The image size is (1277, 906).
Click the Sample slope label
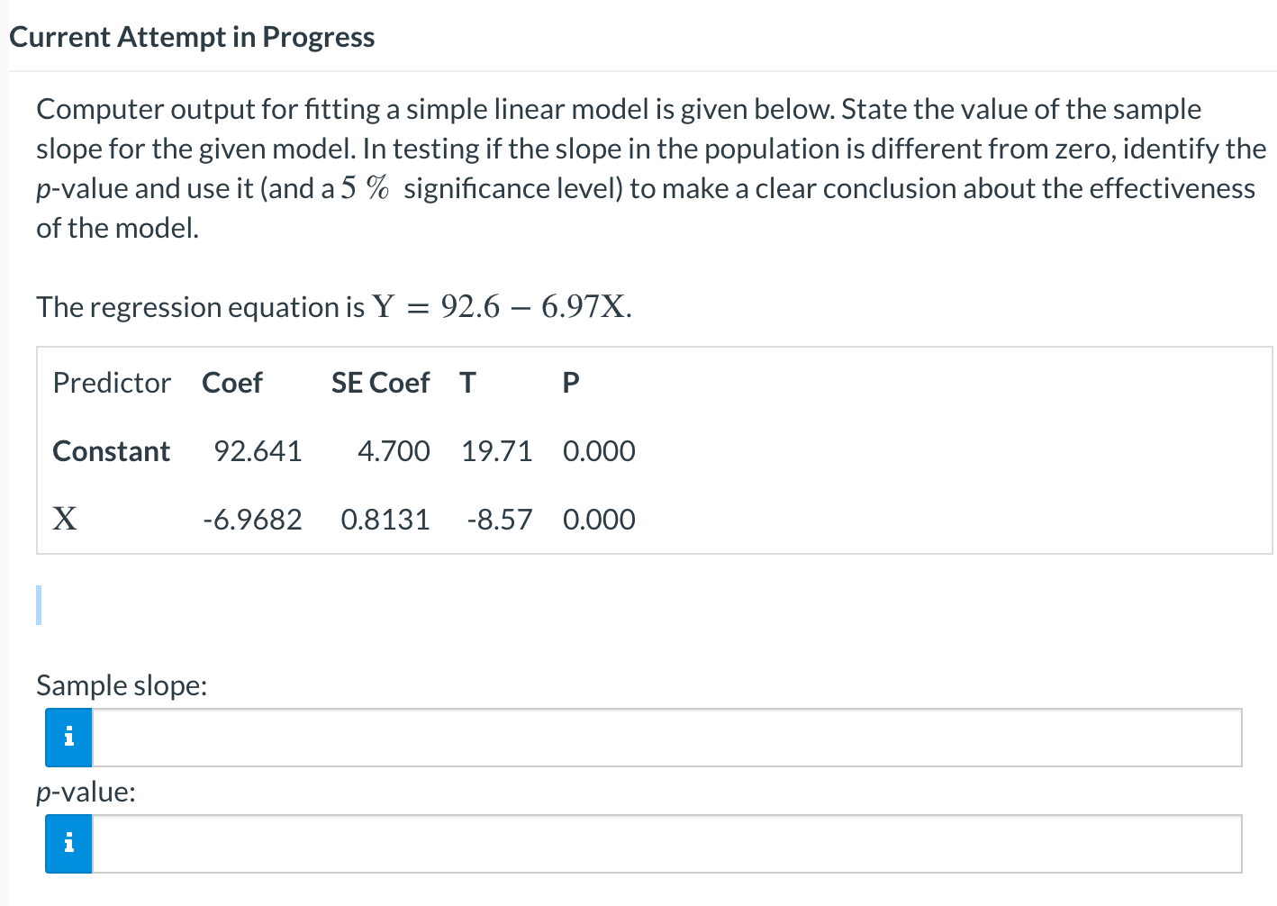point(122,685)
